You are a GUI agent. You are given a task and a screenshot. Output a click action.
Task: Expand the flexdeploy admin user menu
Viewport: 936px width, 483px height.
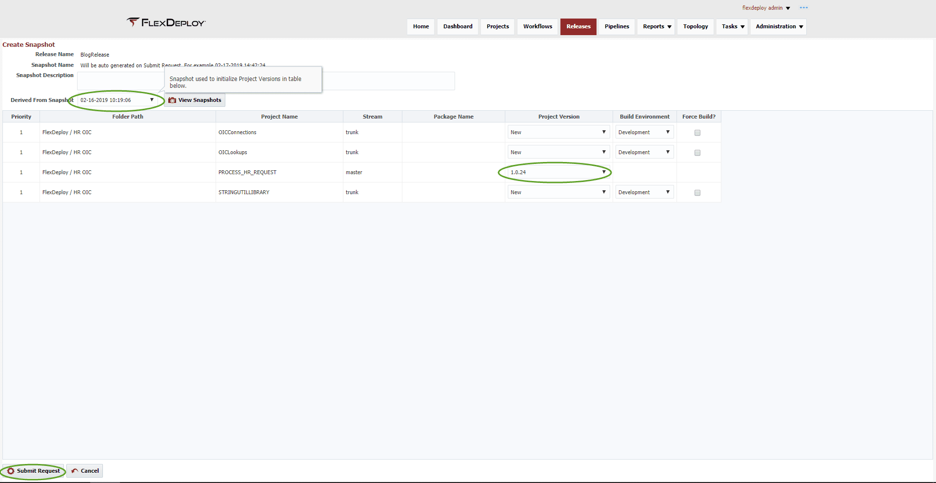[766, 8]
